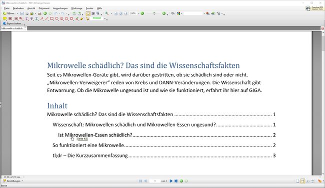
Task: Toggle Single Page layout view
Action: [x=297, y=181]
